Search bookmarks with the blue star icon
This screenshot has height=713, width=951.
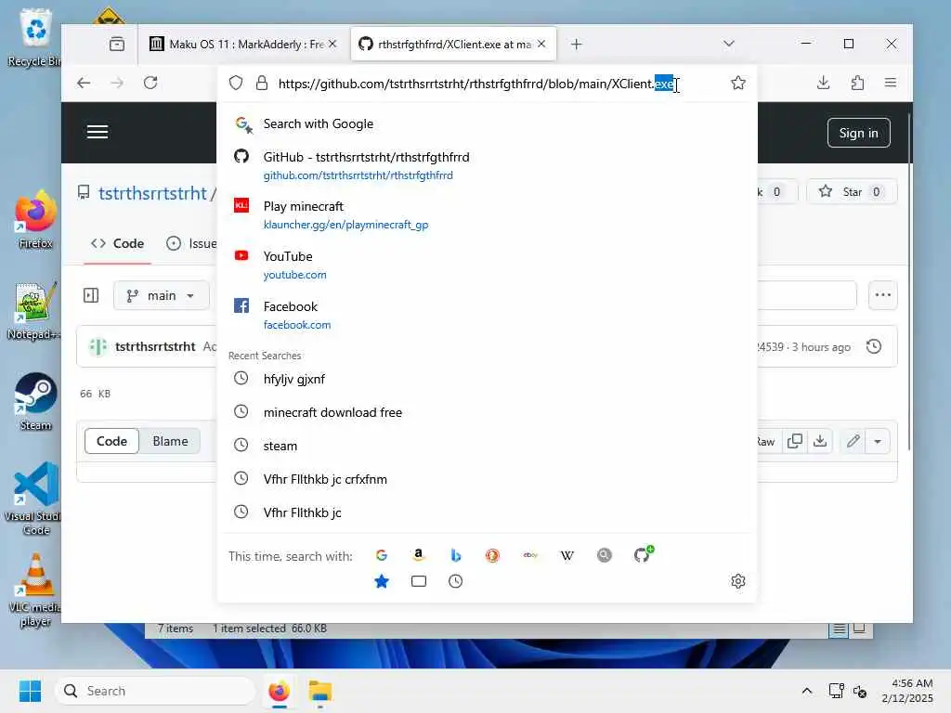[x=382, y=581]
